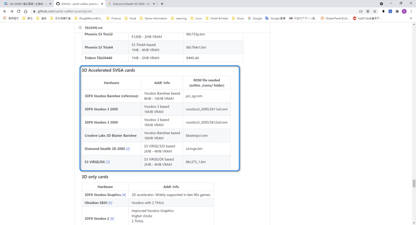Image resolution: width=416 pixels, height=225 pixels.
Task: Click the Trident TGUI9440 cell
Action: pyautogui.click(x=105, y=58)
